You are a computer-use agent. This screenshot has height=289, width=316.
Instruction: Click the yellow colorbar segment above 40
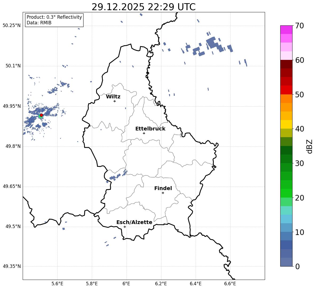point(286,125)
